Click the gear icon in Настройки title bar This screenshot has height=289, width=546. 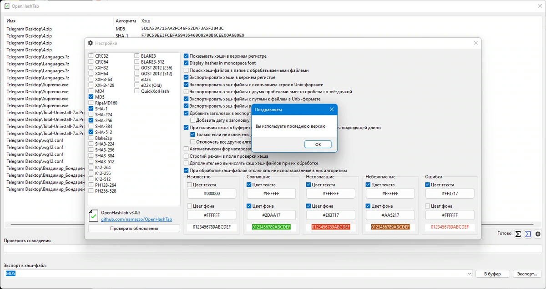pos(91,43)
